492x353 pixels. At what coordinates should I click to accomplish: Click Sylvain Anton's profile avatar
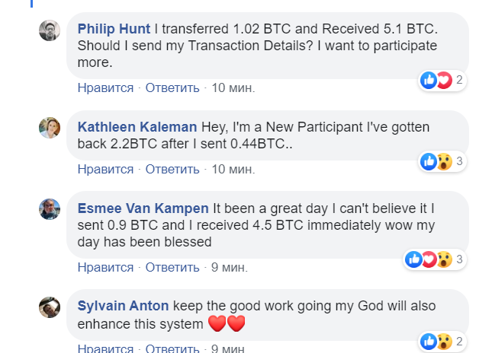coord(50,307)
